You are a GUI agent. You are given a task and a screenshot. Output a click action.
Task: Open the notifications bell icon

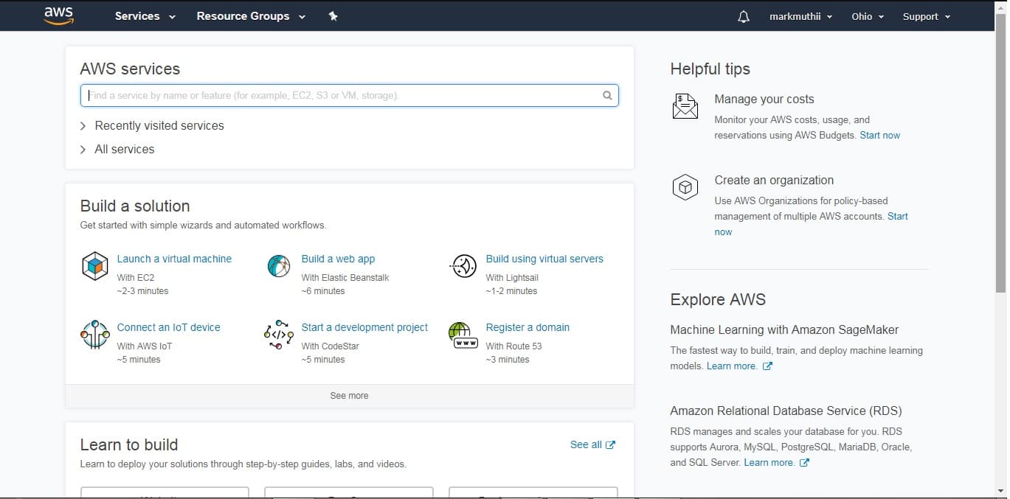(744, 16)
